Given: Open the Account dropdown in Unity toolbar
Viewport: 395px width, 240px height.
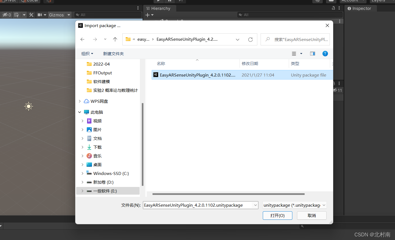Looking at the screenshot, I should (x=353, y=1).
